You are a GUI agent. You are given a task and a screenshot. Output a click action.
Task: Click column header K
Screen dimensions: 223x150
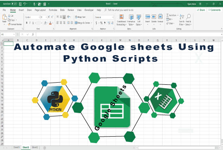[x=102, y=40]
